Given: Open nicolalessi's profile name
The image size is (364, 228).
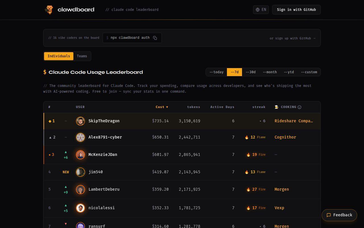Looking at the screenshot, I should 102,208.
